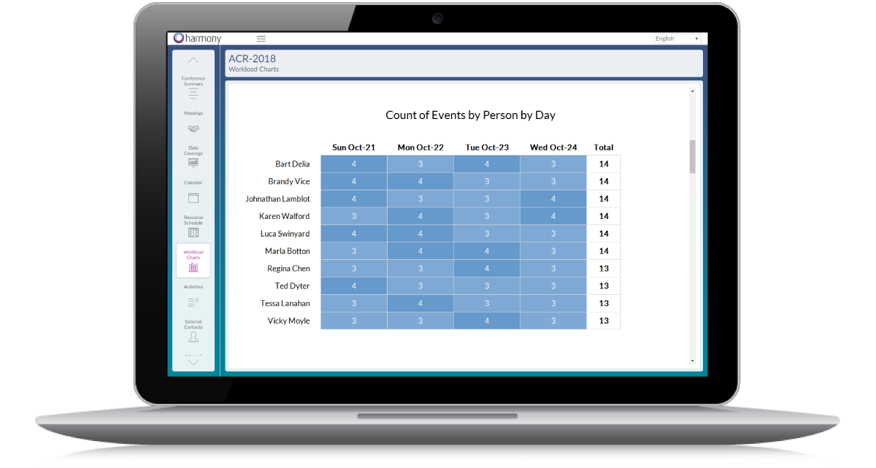Click Vicky Moyle's total of 13
The height and width of the screenshot is (468, 876).
coord(604,321)
